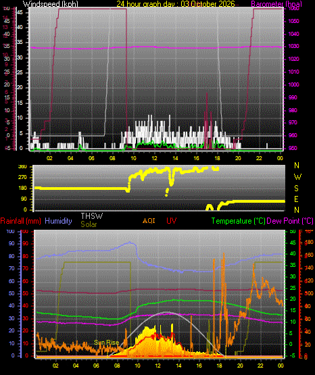Select the 980 barometer axis value
Image resolution: width=315 pixels, height=375 pixels.
click(293, 110)
